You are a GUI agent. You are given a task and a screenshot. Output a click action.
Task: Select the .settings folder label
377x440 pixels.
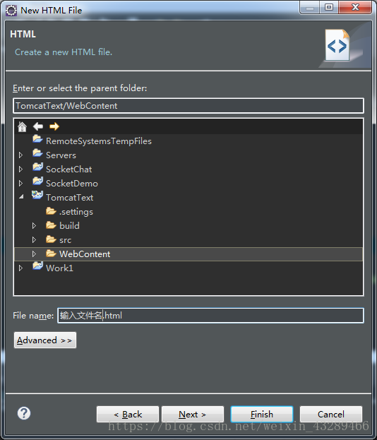[x=76, y=212]
